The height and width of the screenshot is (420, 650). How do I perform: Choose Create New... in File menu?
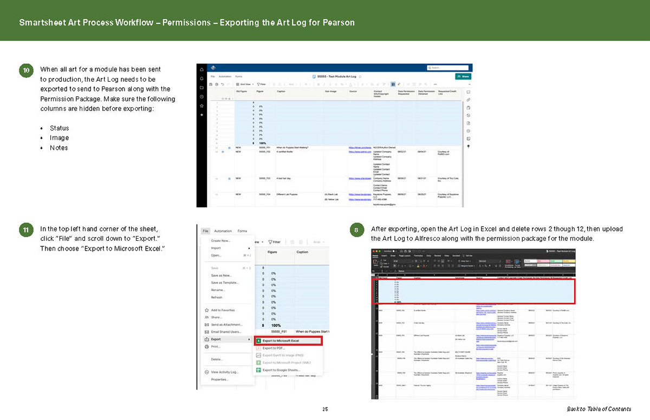(221, 240)
